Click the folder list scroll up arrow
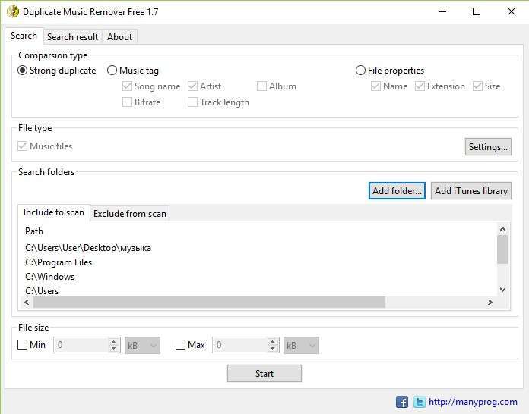Screen dimensions: 529x414 click(x=502, y=230)
